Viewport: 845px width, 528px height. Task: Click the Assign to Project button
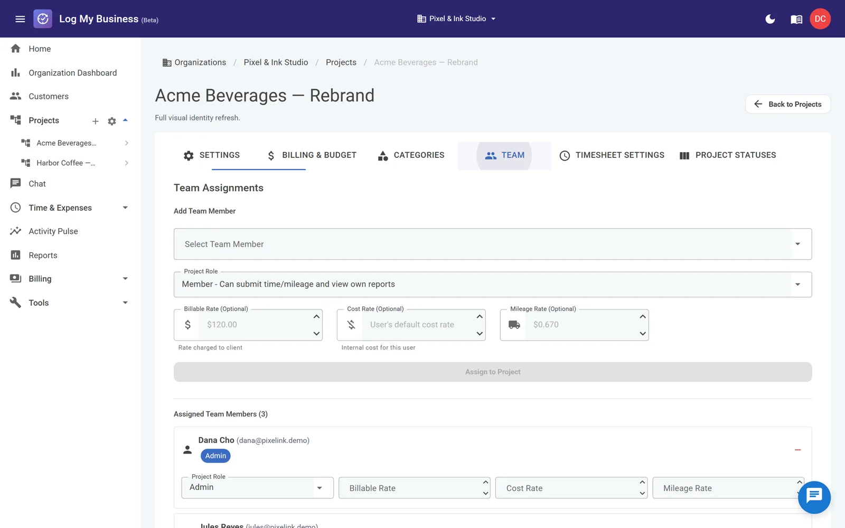pyautogui.click(x=493, y=372)
